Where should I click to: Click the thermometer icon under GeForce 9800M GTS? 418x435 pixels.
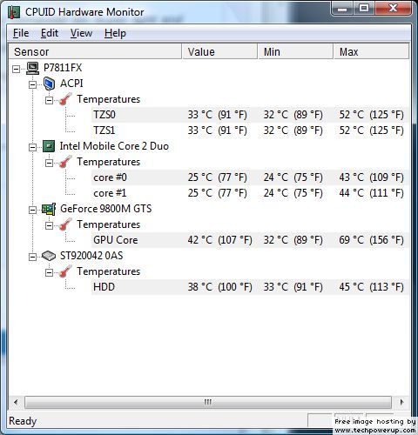[x=65, y=224]
